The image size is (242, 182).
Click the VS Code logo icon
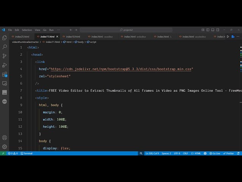click(3, 30)
